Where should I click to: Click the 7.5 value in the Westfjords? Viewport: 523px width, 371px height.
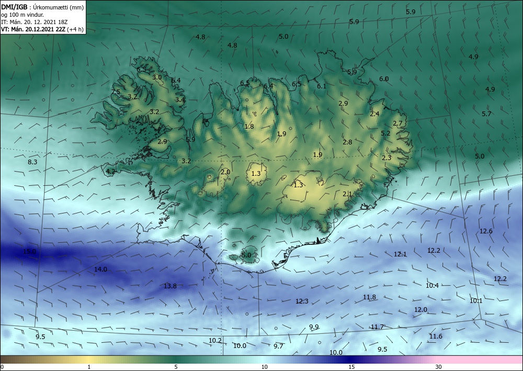click(x=116, y=92)
